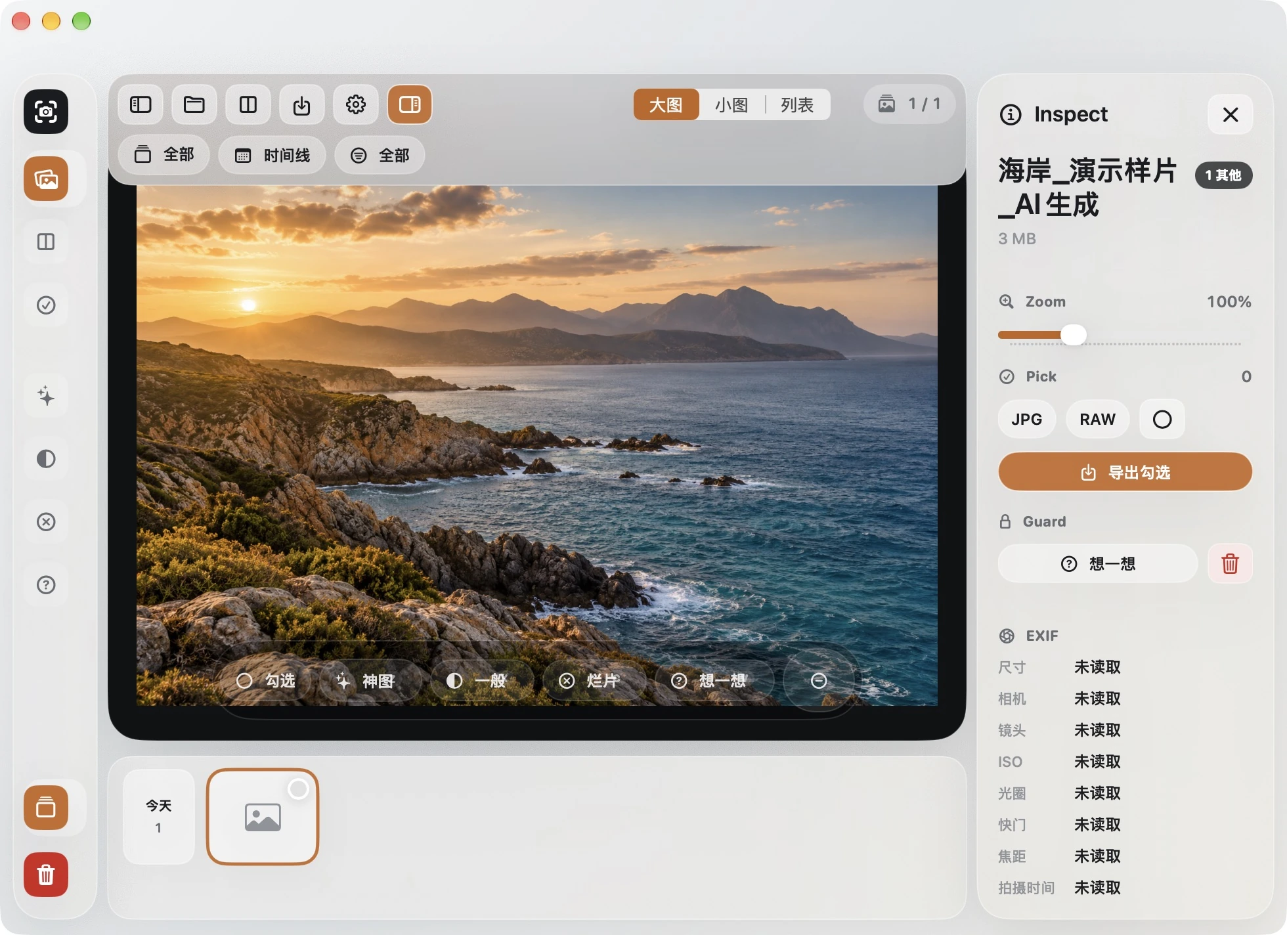
Task: Choose RAW pick option
Action: coord(1098,419)
